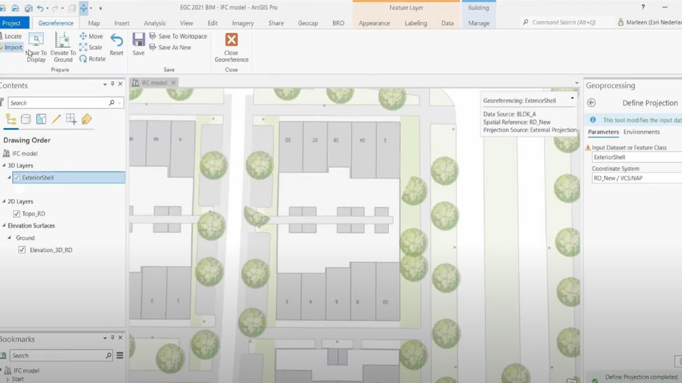Click the Reset georeference icon
Screen dimensions: 682x383
click(117, 40)
